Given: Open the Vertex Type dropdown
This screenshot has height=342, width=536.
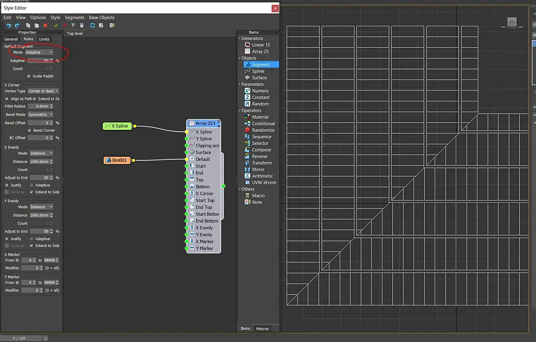Looking at the screenshot, I should click(x=43, y=91).
